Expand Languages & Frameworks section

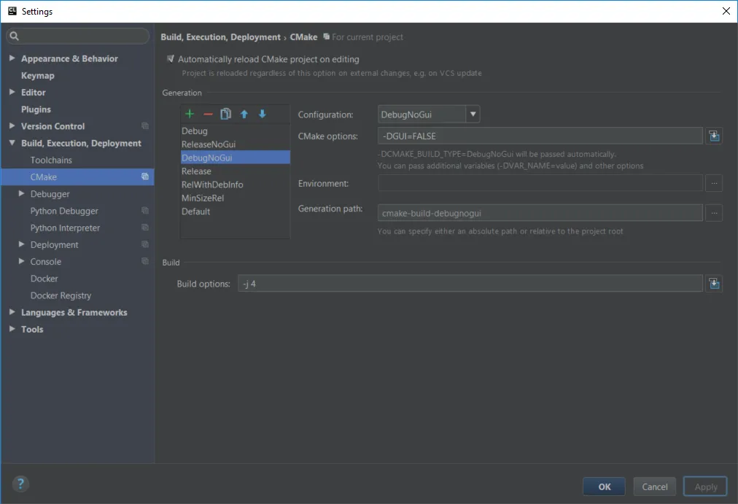coord(12,312)
